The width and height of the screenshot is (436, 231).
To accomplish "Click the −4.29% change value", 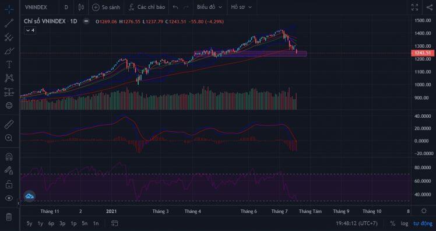I will (214, 22).
